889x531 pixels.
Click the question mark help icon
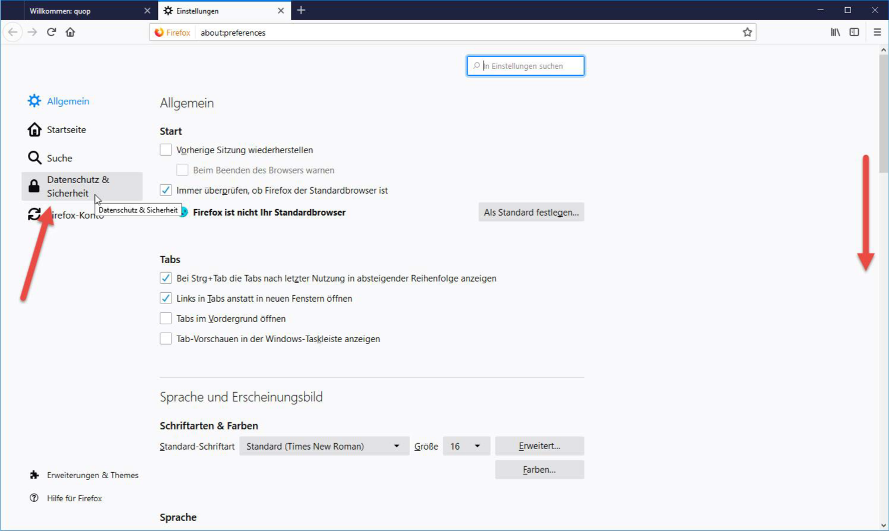pos(34,498)
